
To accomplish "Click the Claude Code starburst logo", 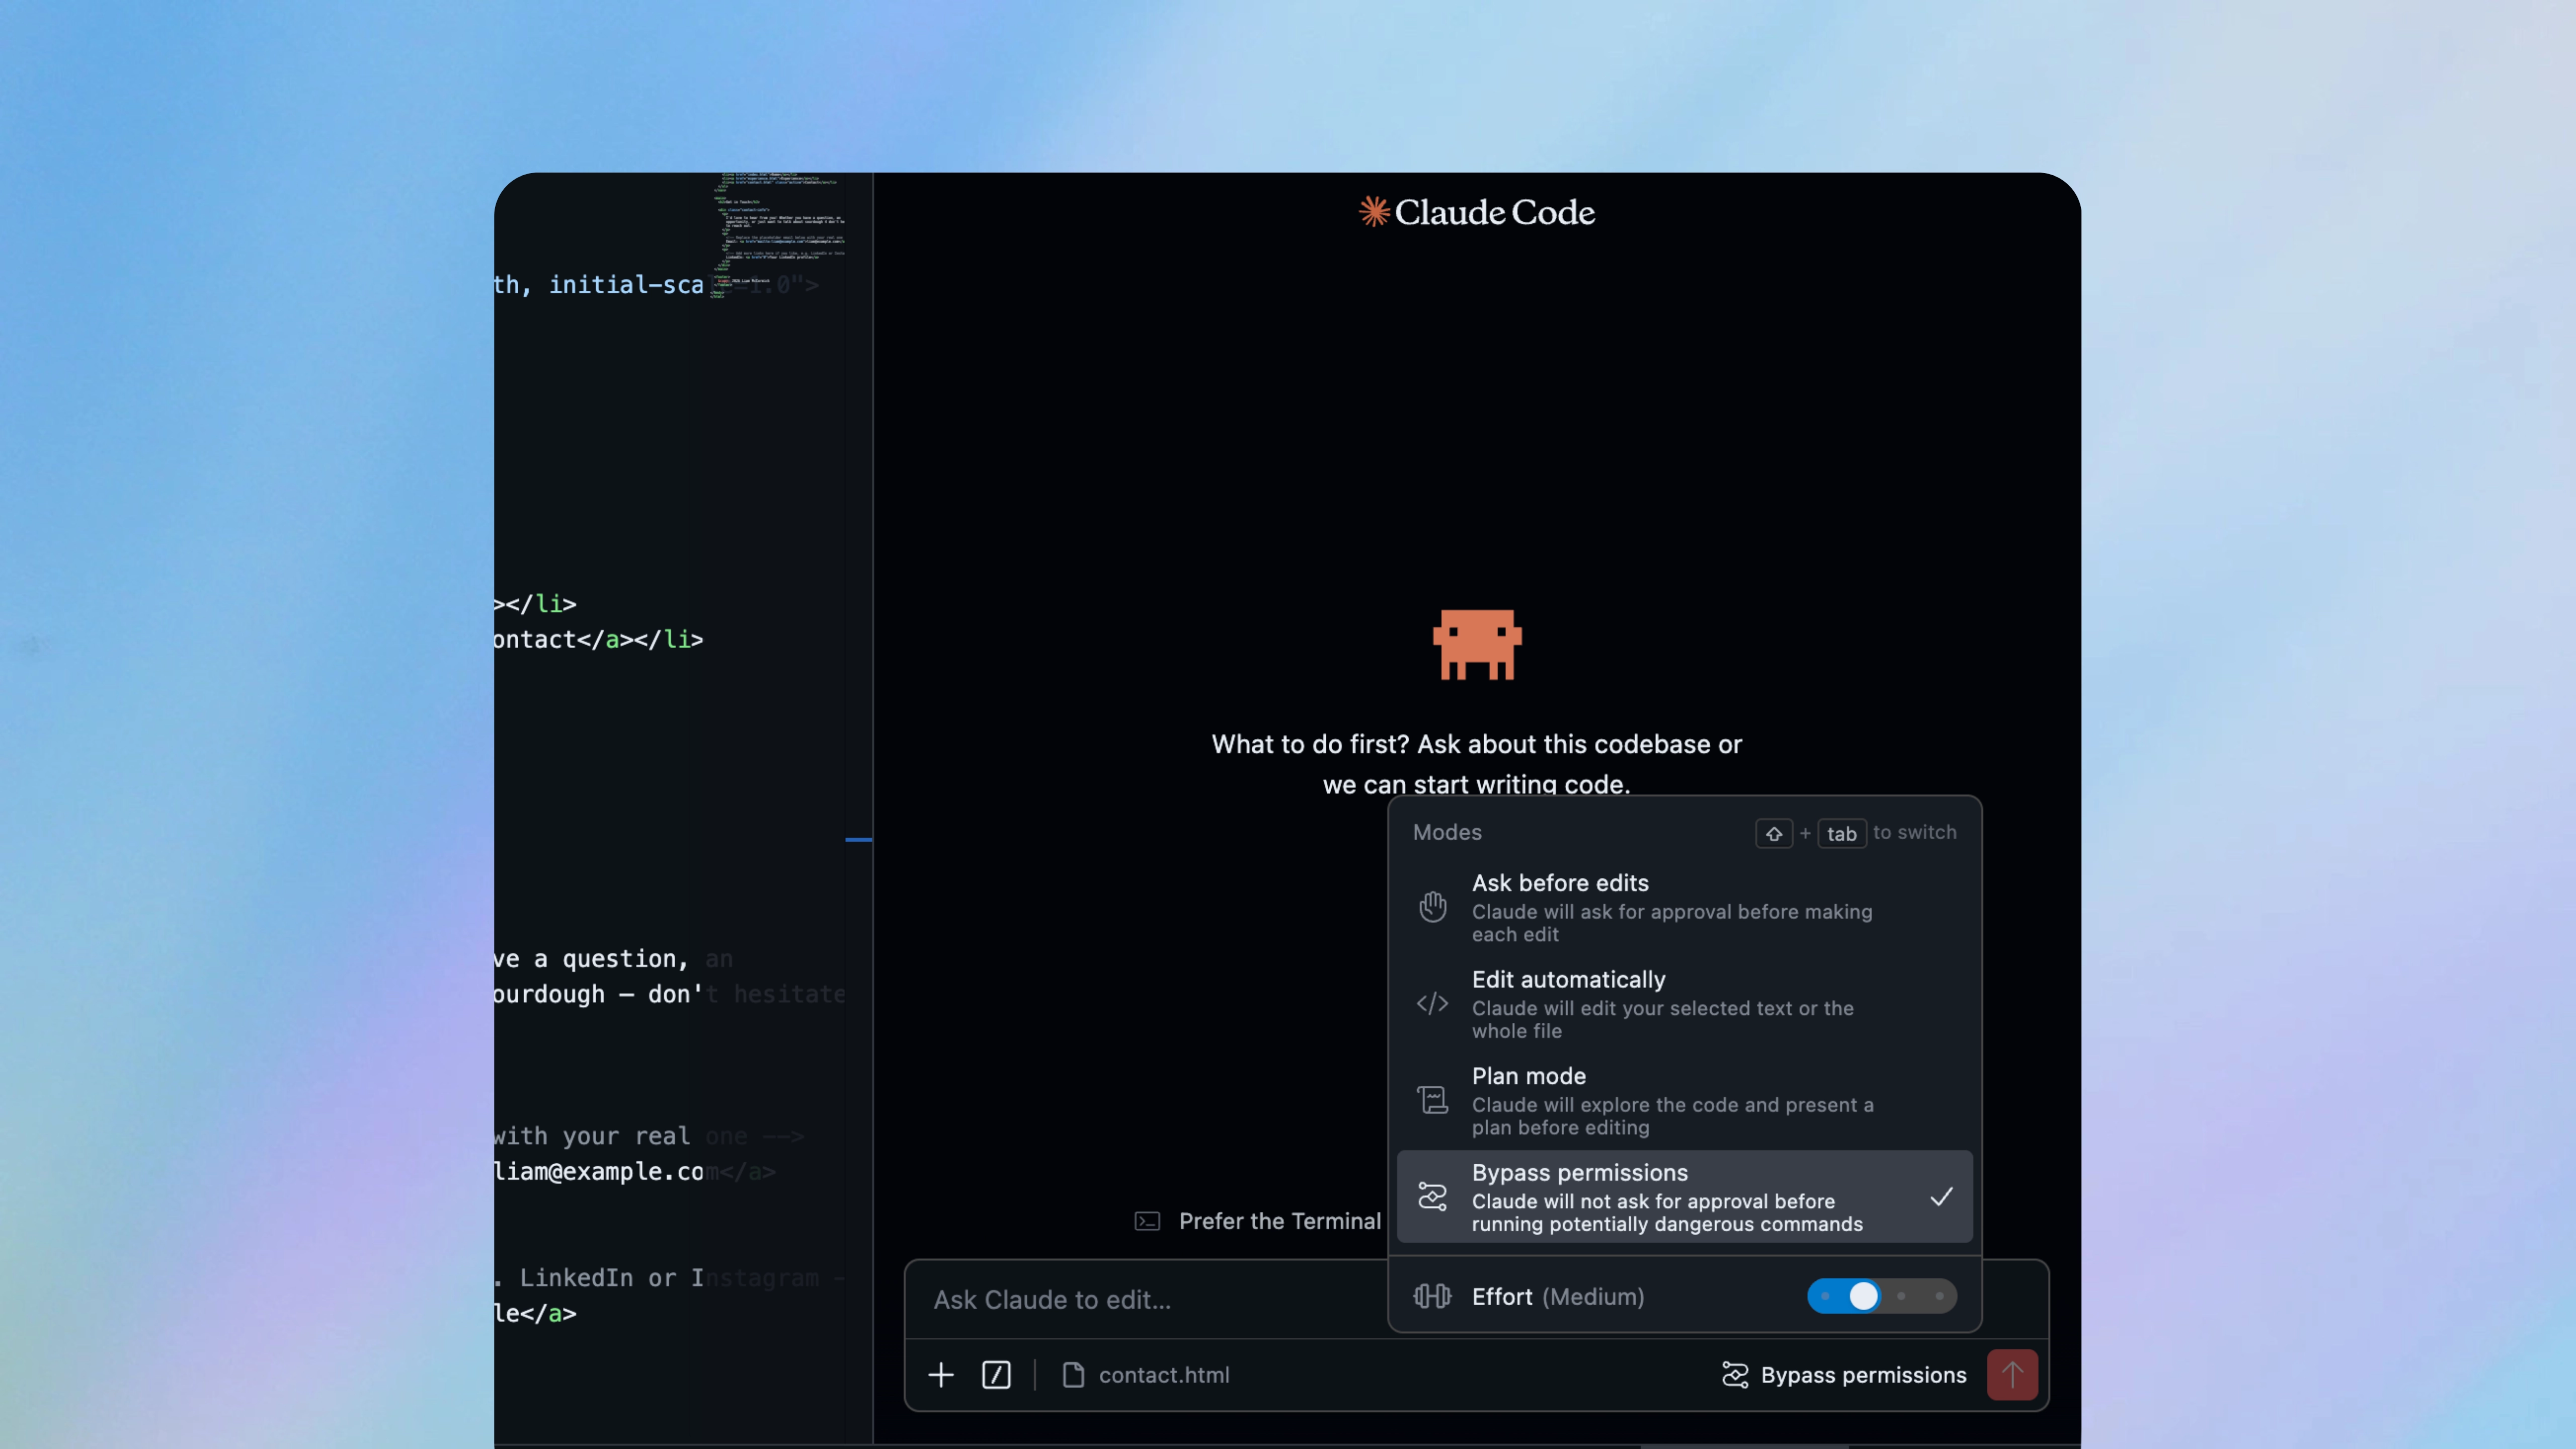I will coord(1374,212).
